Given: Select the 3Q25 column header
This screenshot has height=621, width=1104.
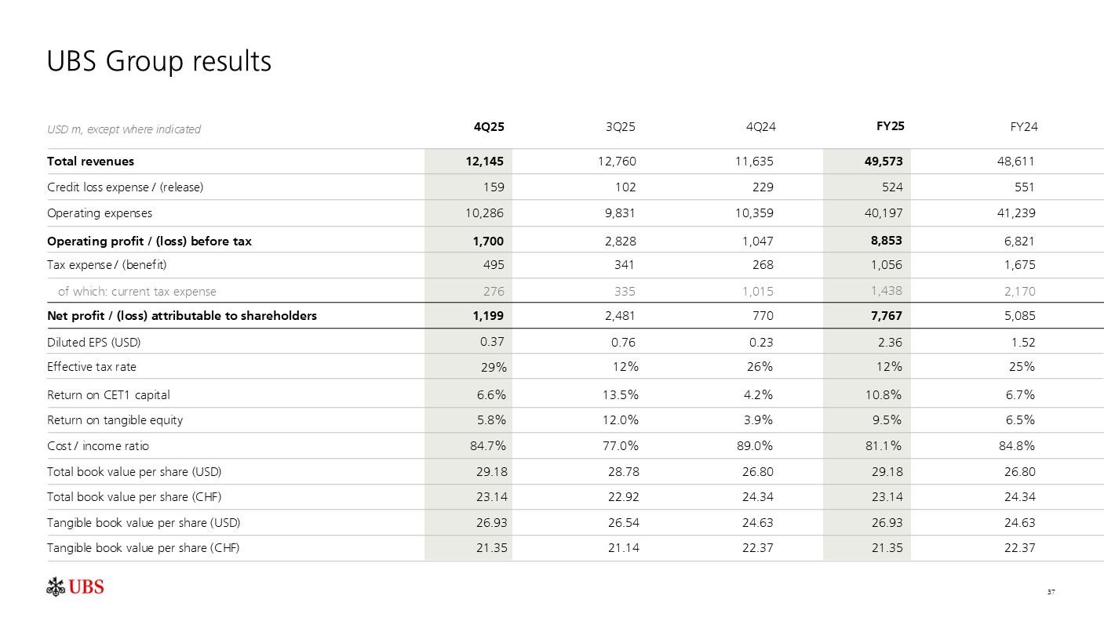Looking at the screenshot, I should click(620, 126).
